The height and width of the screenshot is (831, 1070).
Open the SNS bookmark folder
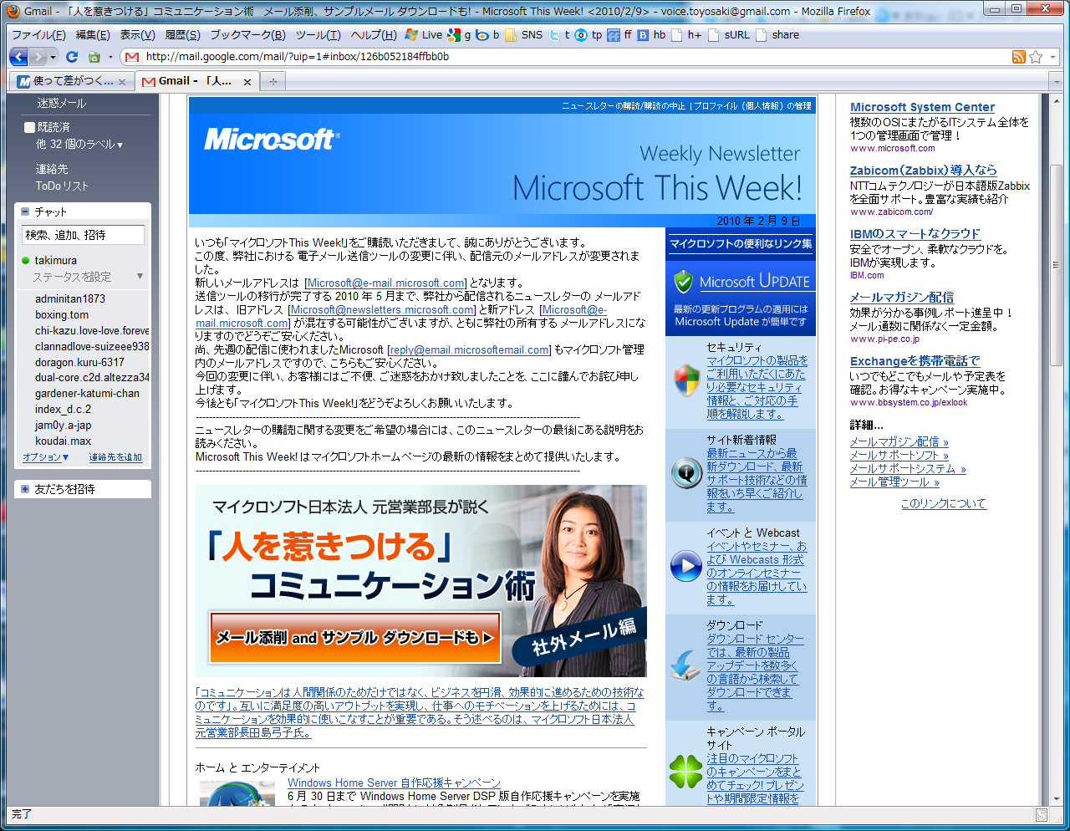[x=524, y=35]
